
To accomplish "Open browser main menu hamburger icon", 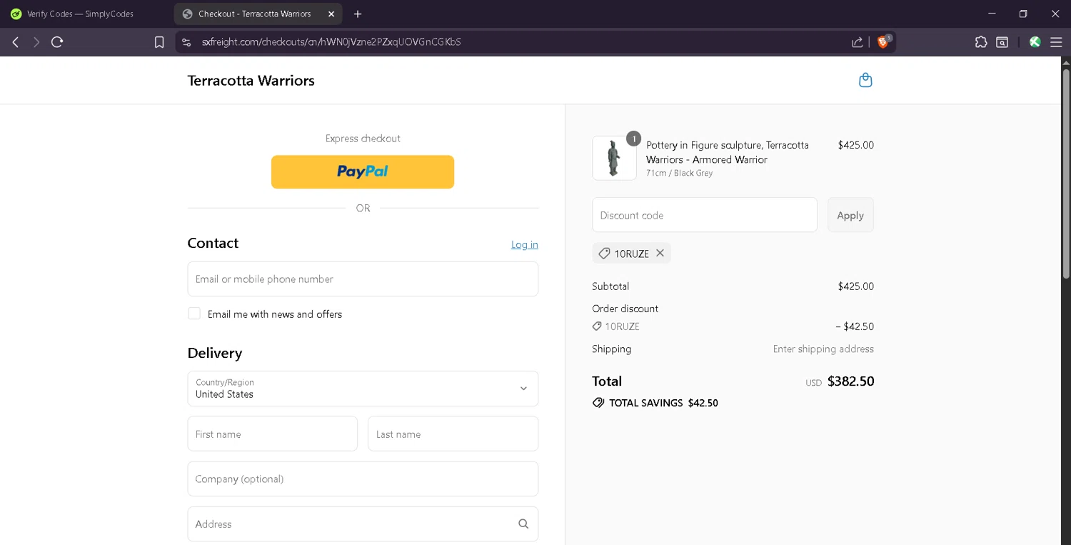I will pyautogui.click(x=1056, y=42).
